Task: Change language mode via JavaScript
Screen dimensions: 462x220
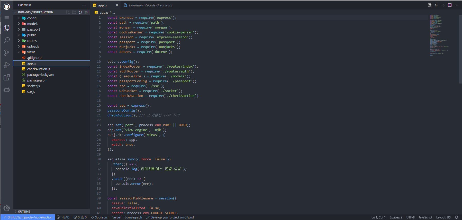Action: pos(425,217)
